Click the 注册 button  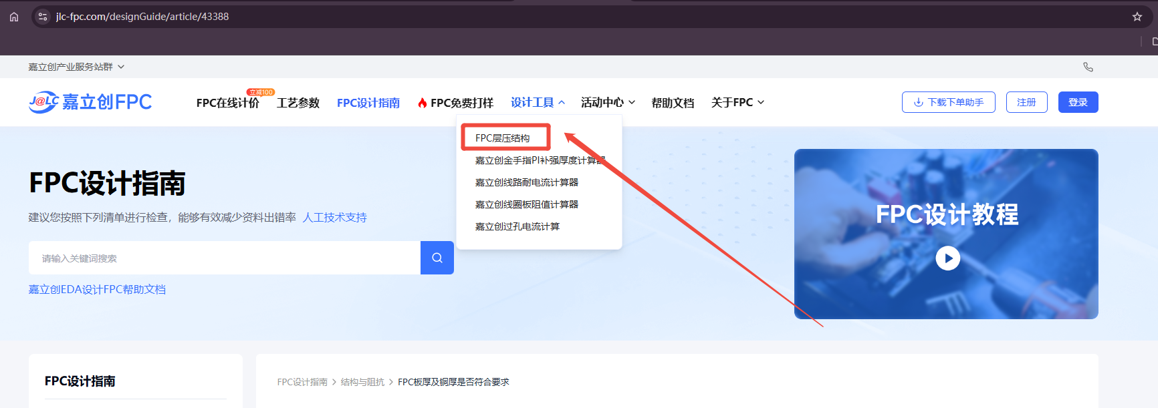coord(1027,102)
